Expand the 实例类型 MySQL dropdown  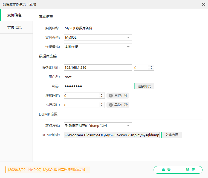tap(98, 38)
